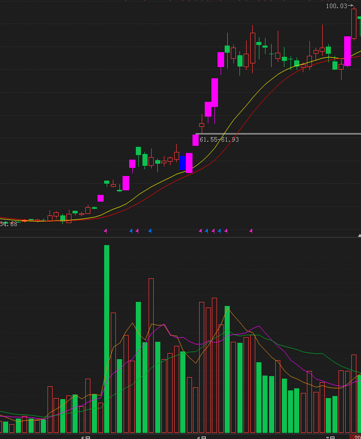Click the gray horizontal gap line
Screen dimensions: 361x439
coord(278,134)
